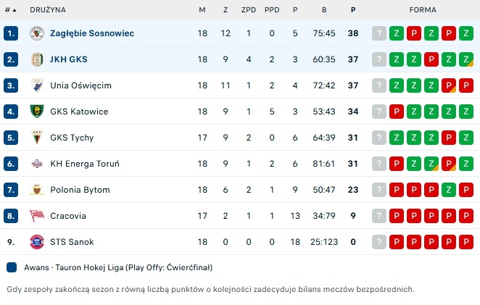This screenshot has height=305, width=480.
Task: Click the GKS Katowice team crest
Action: [37, 112]
